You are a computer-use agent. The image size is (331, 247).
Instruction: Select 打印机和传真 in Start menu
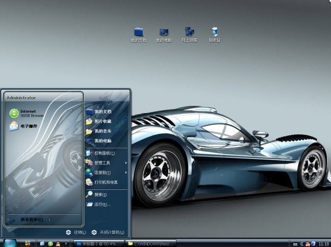pyautogui.click(x=105, y=182)
